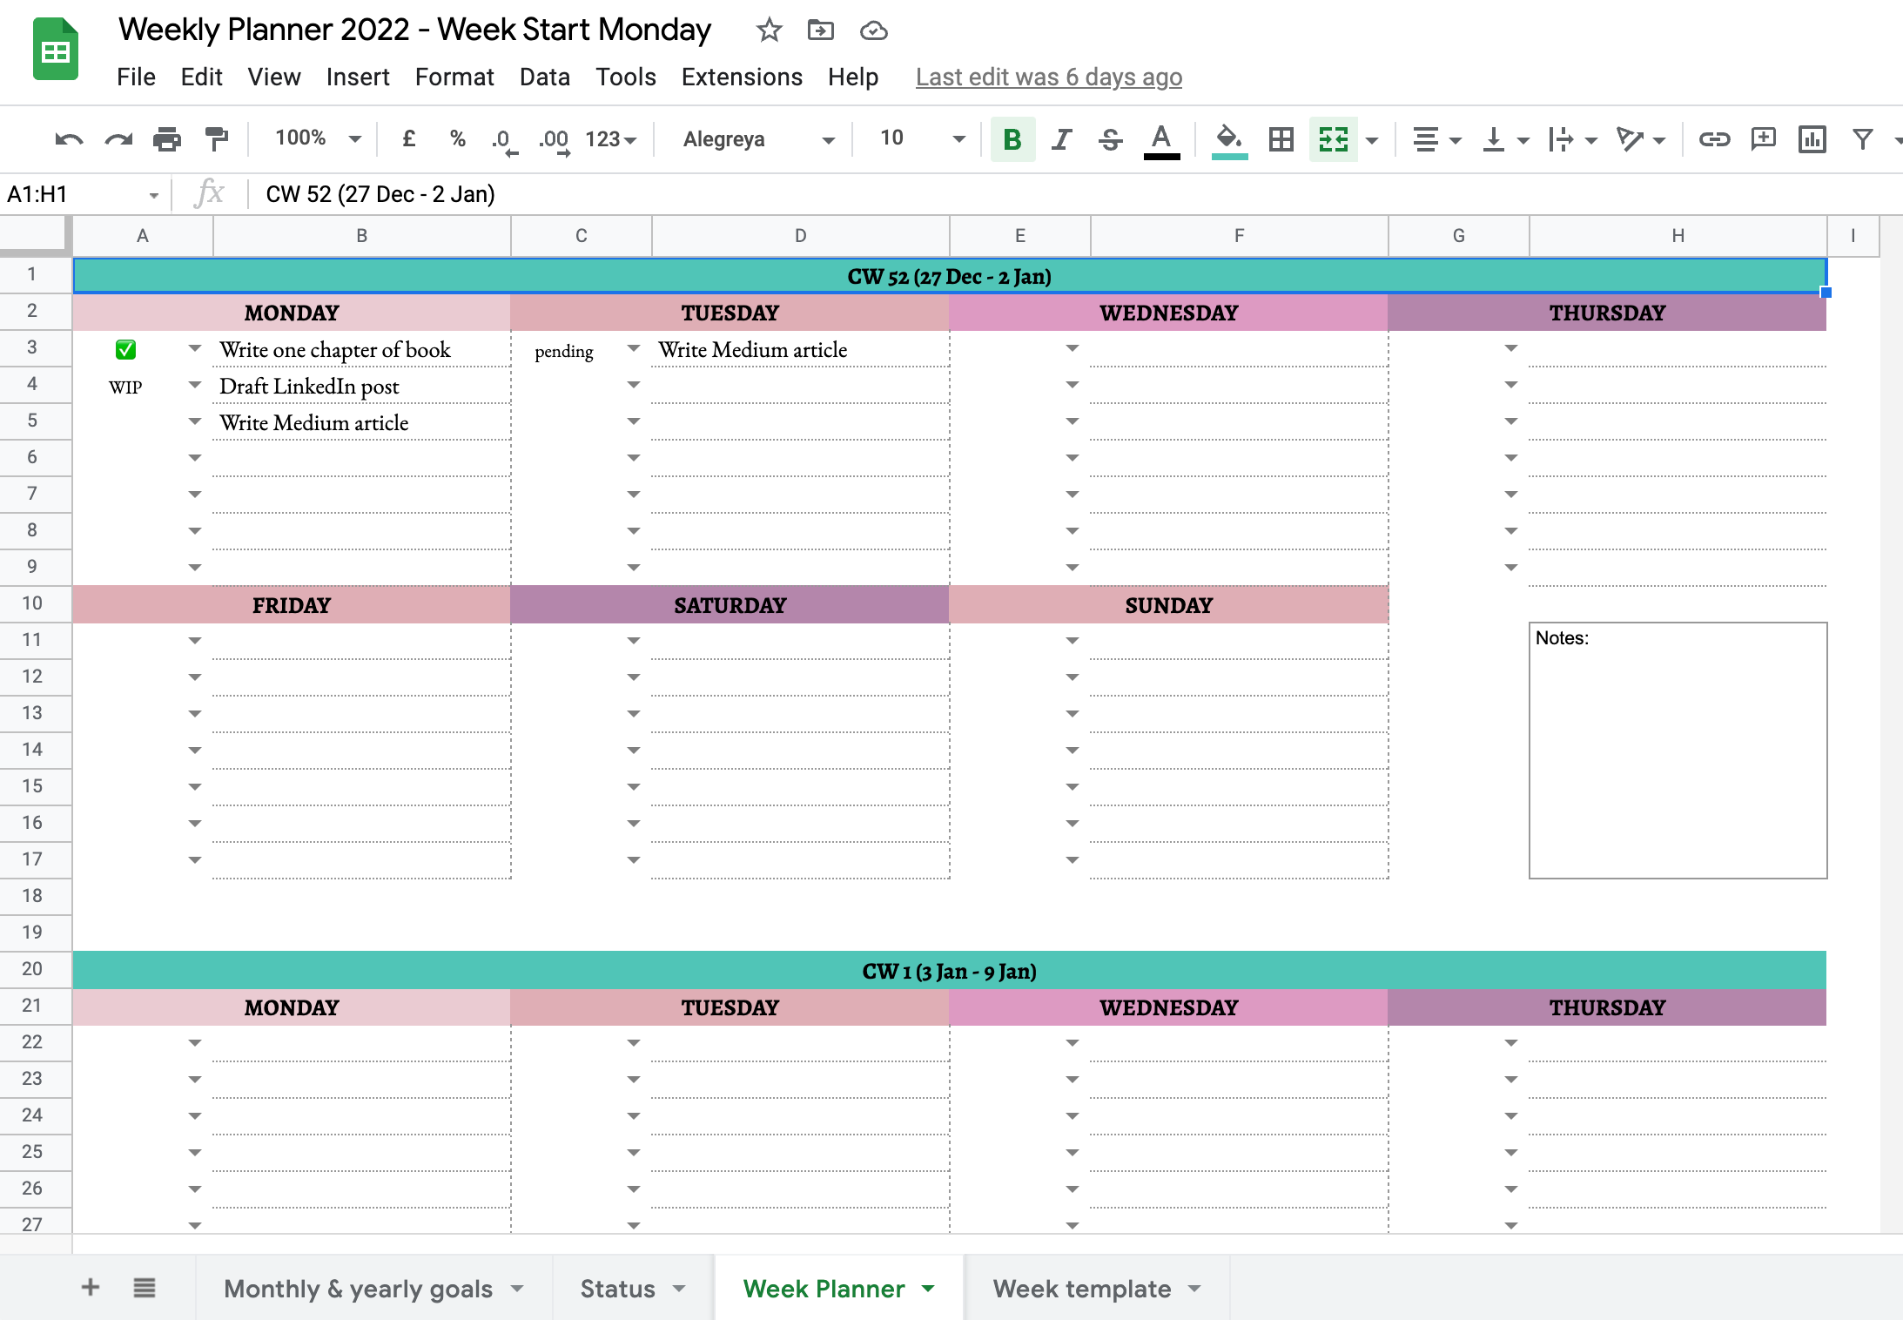
Task: Rename title Weekly Planner 2022
Action: pyautogui.click(x=414, y=30)
